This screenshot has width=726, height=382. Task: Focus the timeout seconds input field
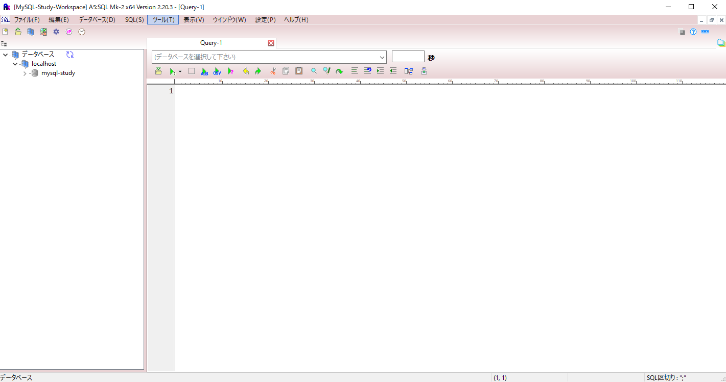[408, 57]
